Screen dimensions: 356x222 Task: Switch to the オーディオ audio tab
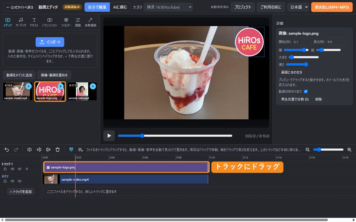[21, 22]
